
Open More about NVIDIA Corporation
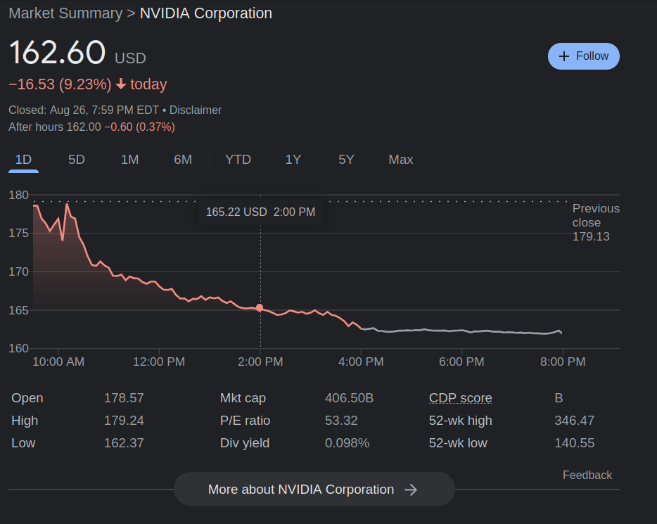coord(314,490)
